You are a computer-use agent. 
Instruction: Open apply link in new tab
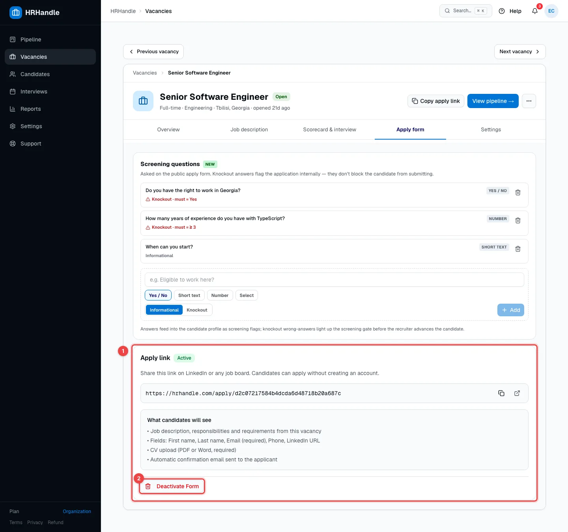pos(517,393)
